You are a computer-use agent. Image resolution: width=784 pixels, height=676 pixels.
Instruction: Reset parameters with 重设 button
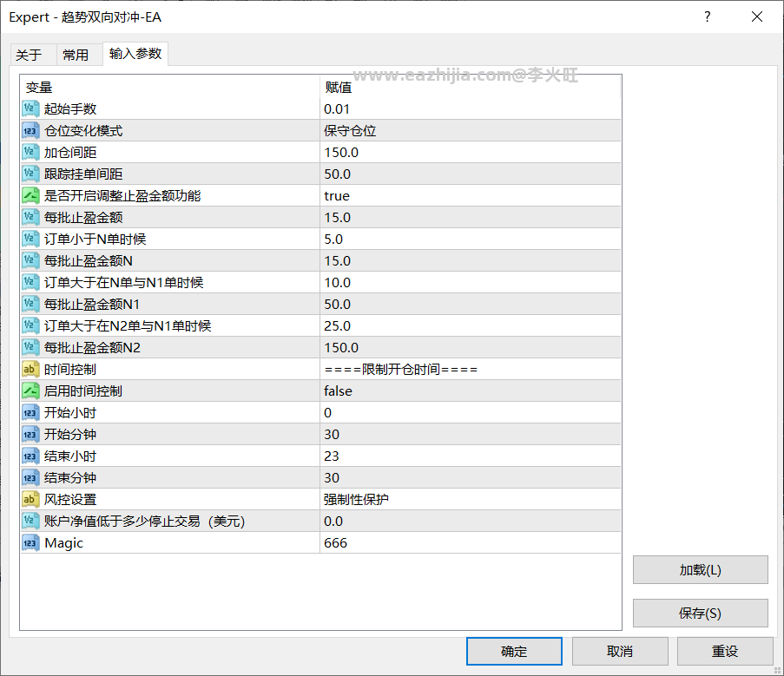725,651
